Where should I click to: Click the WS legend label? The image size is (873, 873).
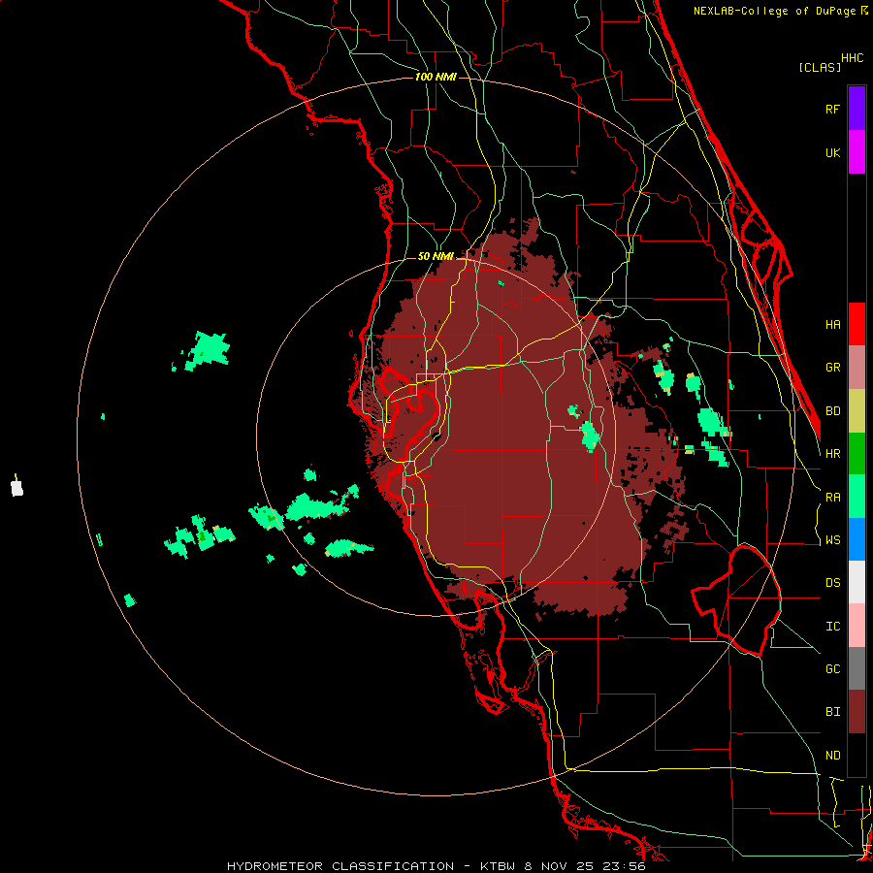click(x=832, y=540)
